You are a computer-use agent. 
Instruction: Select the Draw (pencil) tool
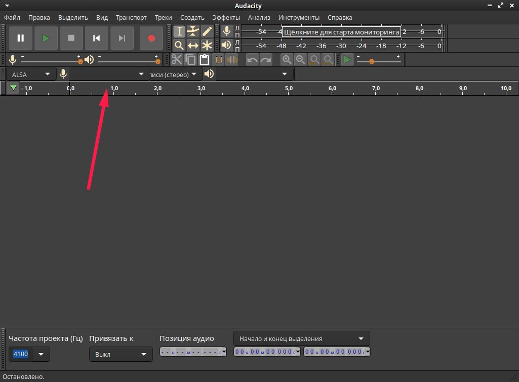(x=207, y=31)
